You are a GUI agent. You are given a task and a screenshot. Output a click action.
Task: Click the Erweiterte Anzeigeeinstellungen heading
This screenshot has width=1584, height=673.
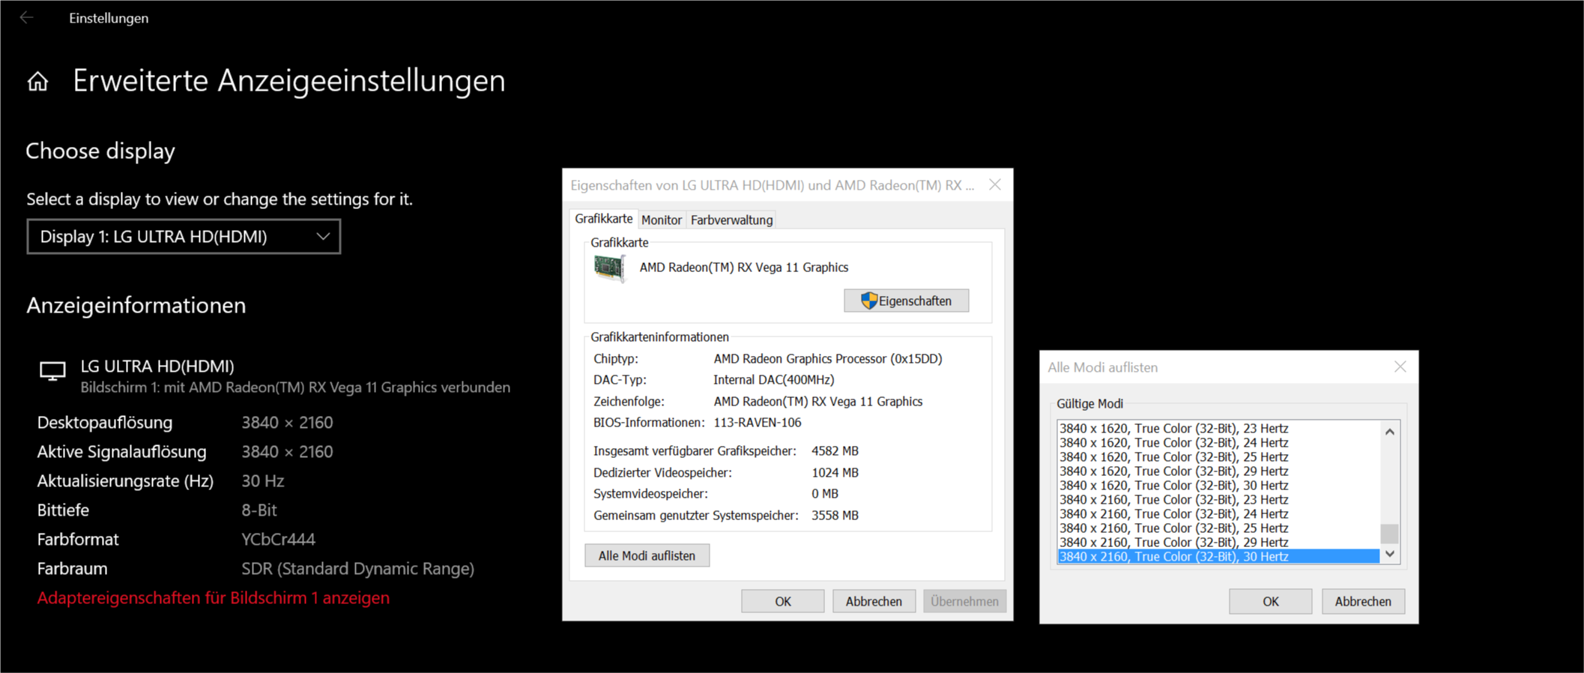click(x=289, y=81)
